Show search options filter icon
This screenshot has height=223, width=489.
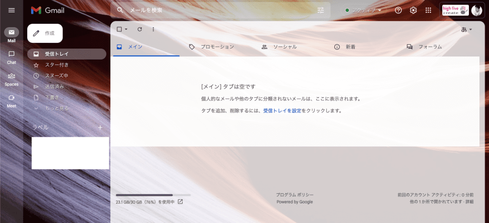coord(320,10)
